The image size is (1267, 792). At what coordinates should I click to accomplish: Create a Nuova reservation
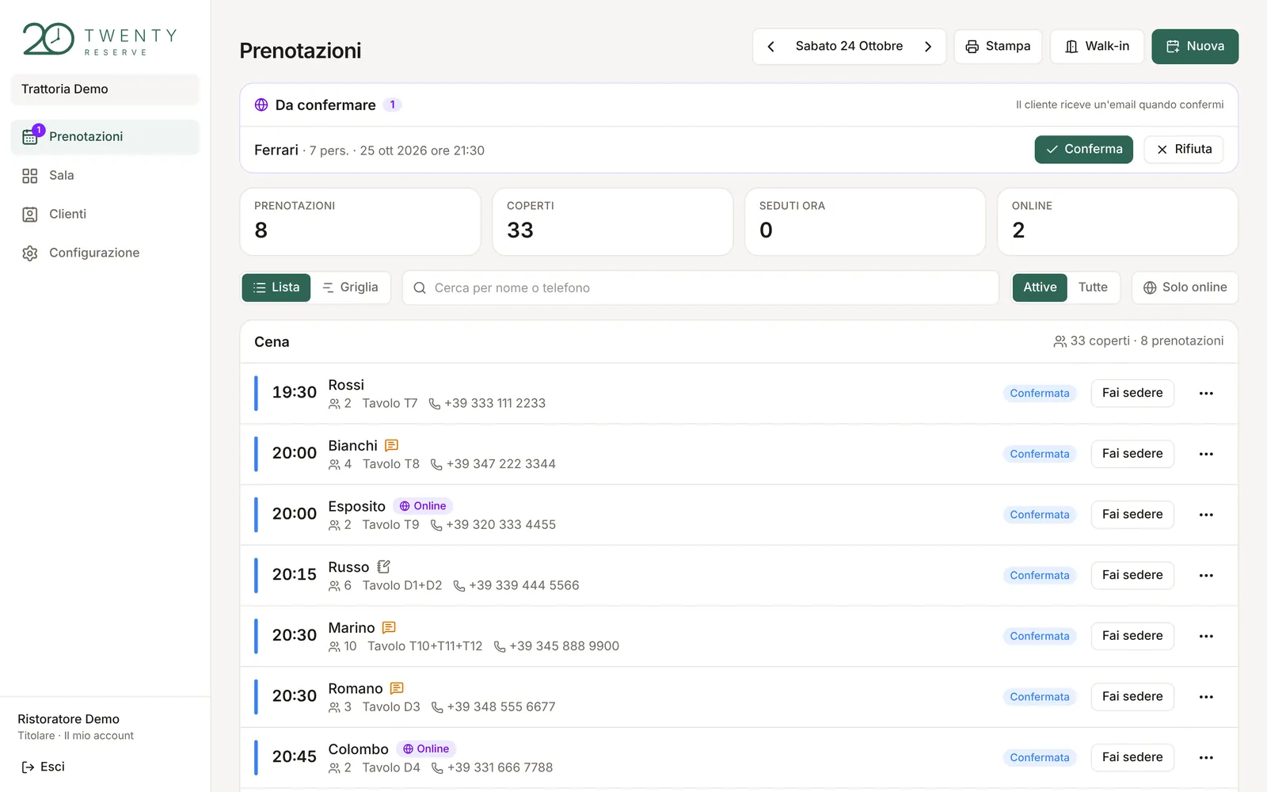pos(1195,47)
